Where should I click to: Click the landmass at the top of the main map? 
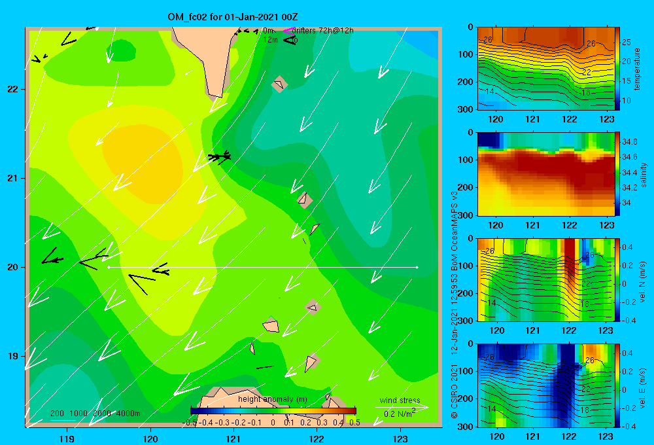tap(209, 58)
